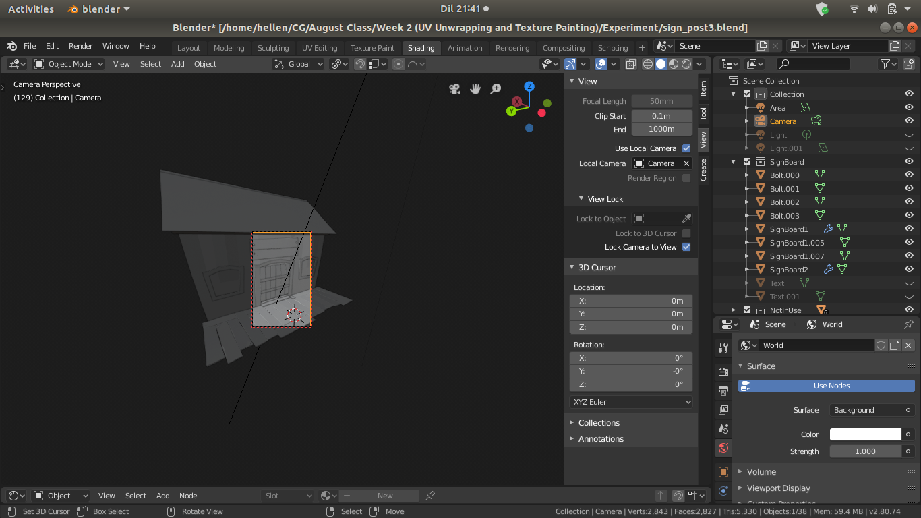Toggle proportional editing icon
Viewport: 921px width, 518px height.
398,64
